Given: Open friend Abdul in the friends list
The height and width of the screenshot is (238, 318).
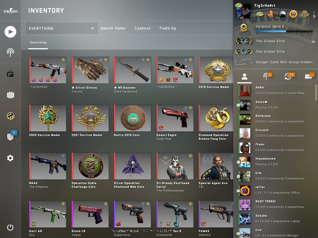Looking at the screenshot, I should click(276, 90).
